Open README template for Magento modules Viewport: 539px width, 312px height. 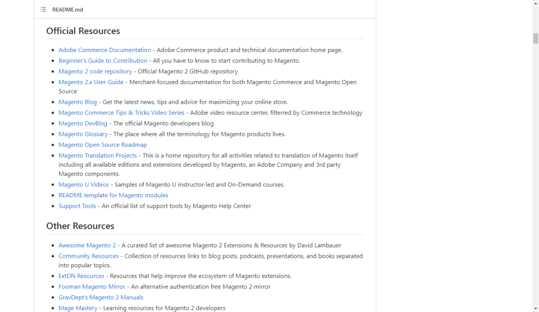click(114, 195)
